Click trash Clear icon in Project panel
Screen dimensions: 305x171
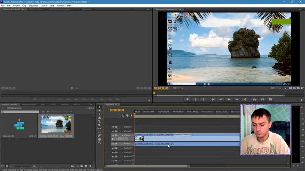(x=90, y=166)
